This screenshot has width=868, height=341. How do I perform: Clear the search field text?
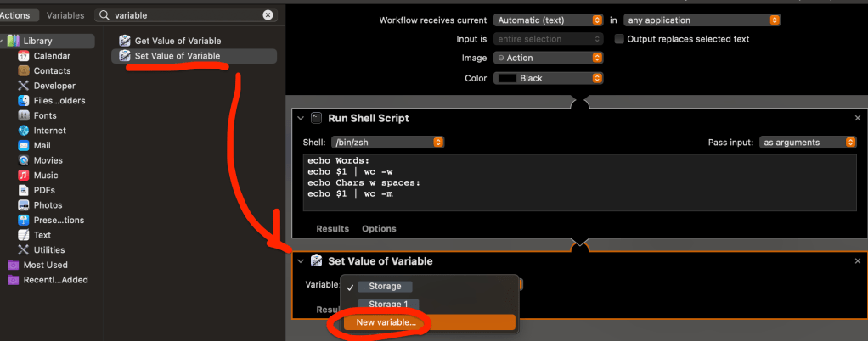pos(268,15)
